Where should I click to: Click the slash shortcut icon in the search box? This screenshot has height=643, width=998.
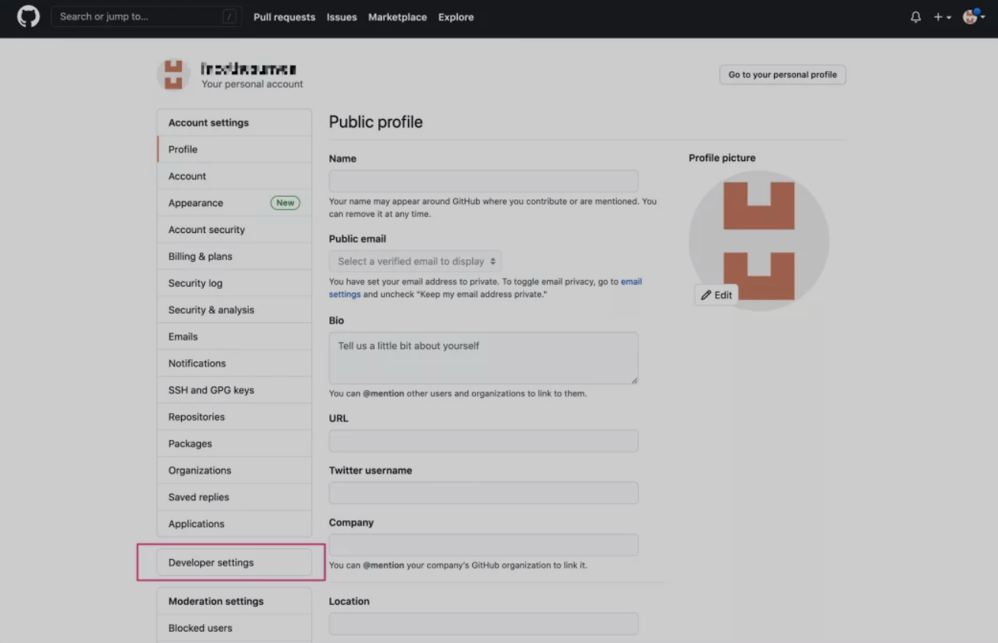(x=229, y=17)
